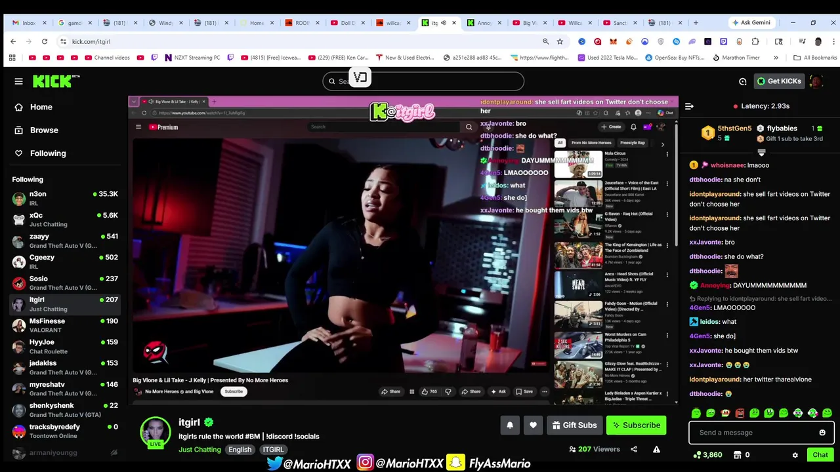This screenshot has width=840, height=472.
Task: Click the green Chat send button
Action: coord(820,455)
